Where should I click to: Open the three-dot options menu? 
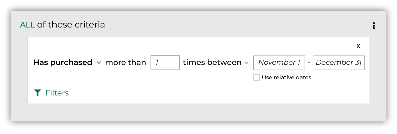373,26
